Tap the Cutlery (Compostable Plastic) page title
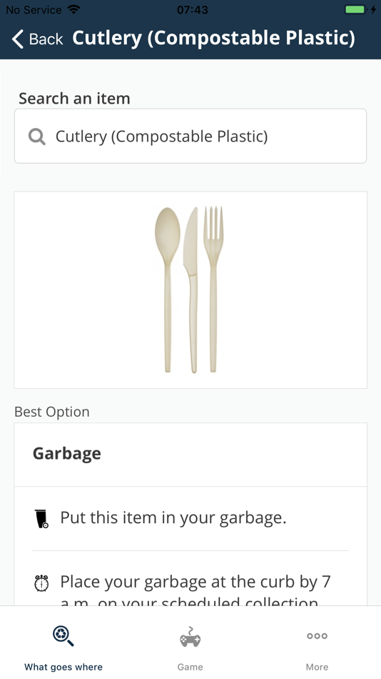The image size is (381, 679). click(213, 39)
